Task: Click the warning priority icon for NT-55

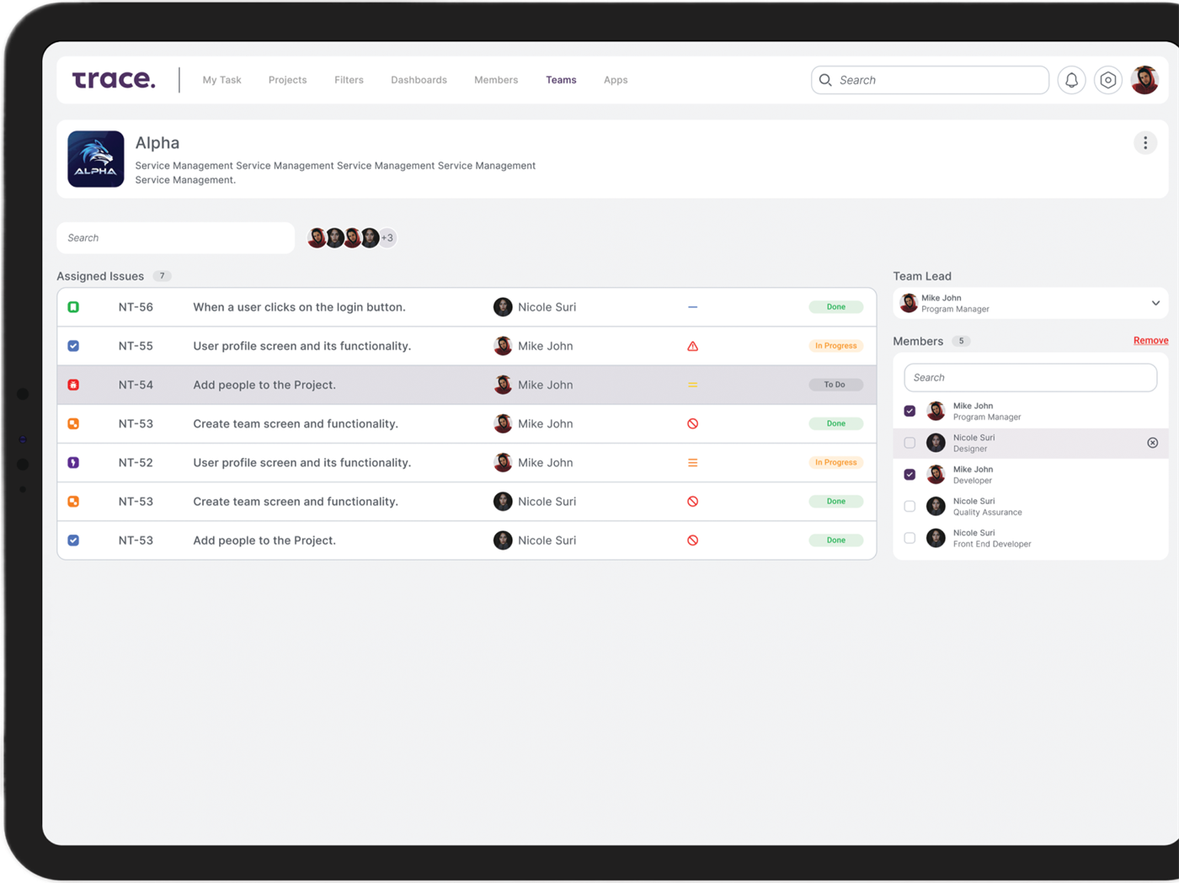Action: coord(692,346)
